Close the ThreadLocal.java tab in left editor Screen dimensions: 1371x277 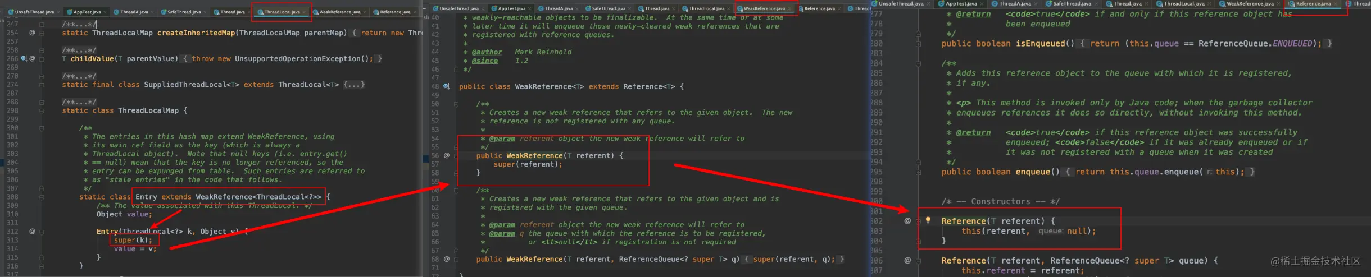(x=304, y=12)
